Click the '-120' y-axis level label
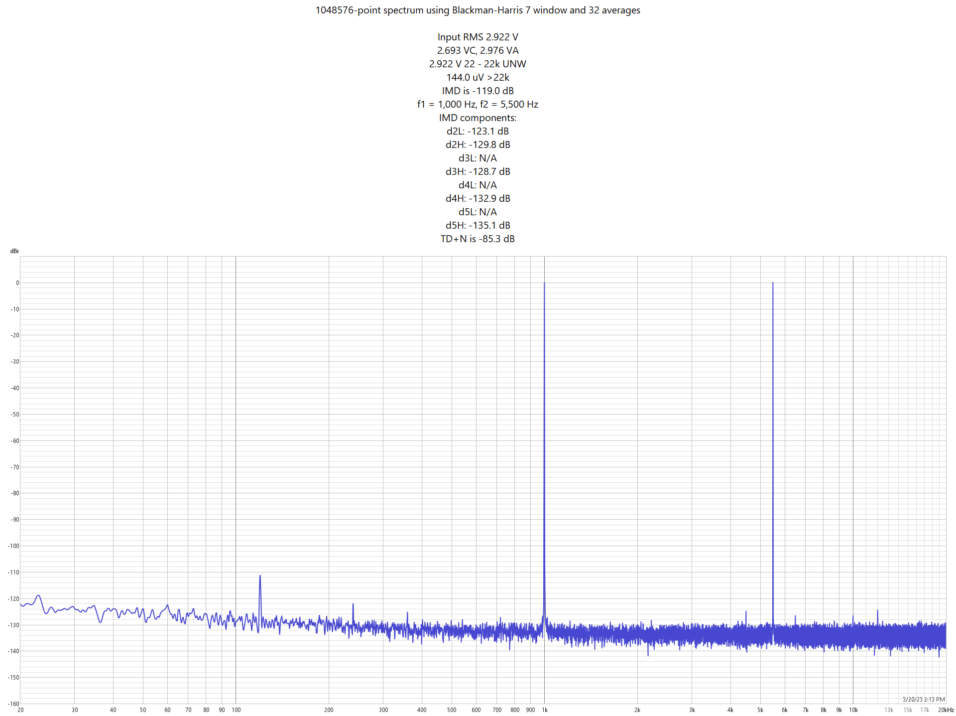The height and width of the screenshot is (716, 956). click(13, 599)
